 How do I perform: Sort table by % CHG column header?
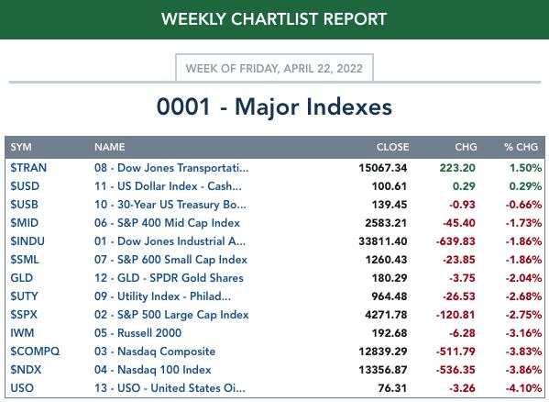(x=521, y=147)
